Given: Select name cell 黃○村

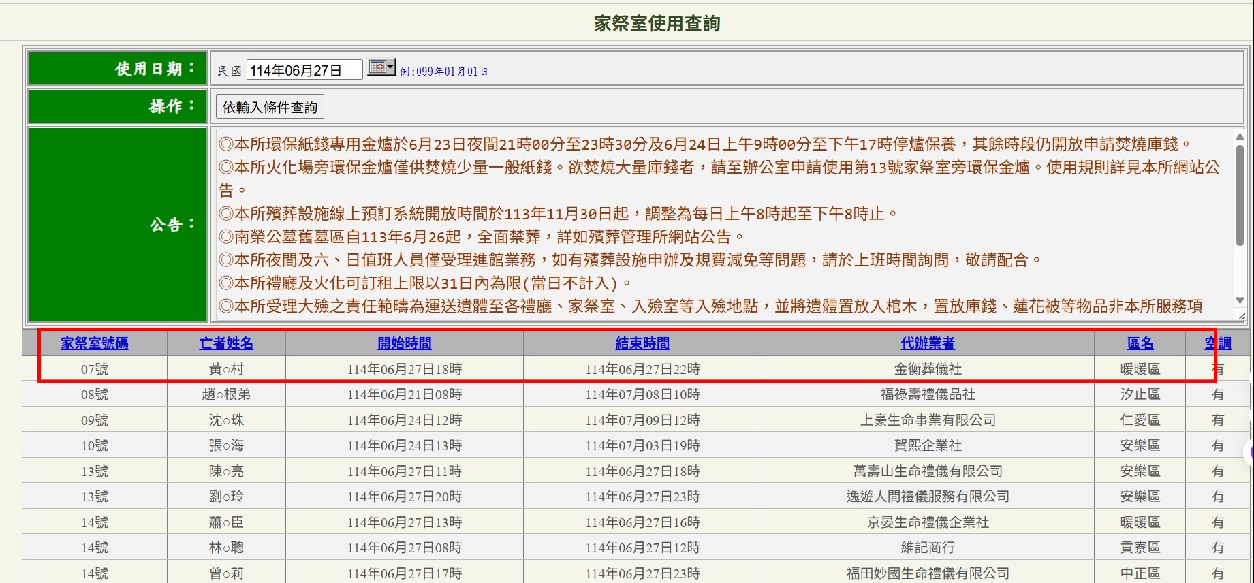Looking at the screenshot, I should (226, 369).
